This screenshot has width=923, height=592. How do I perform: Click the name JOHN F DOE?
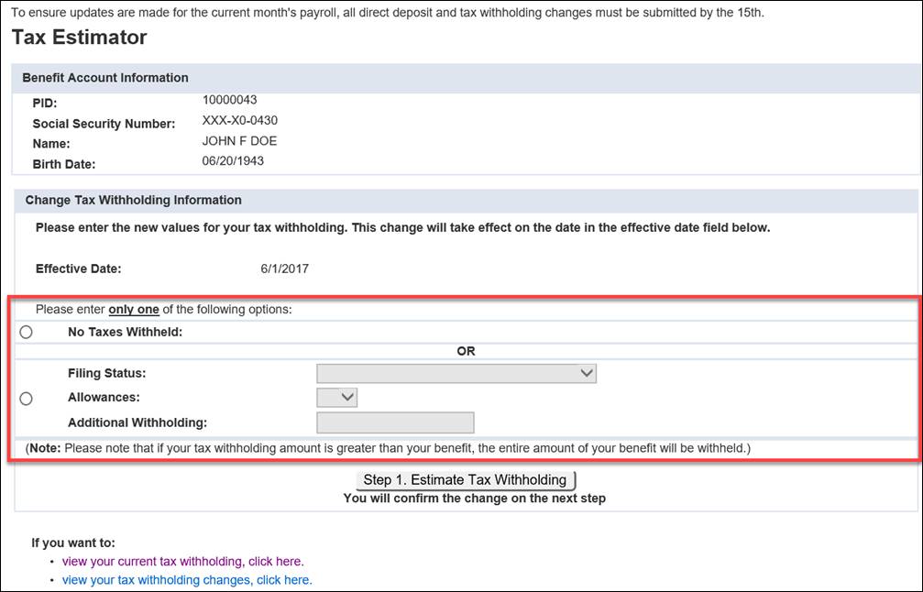coord(239,142)
